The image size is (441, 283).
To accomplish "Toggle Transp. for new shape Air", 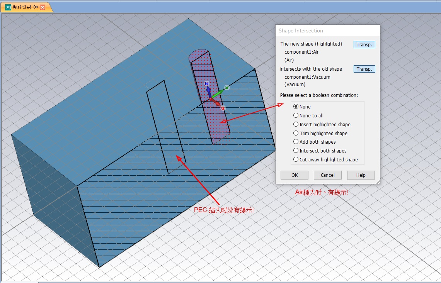I will pos(364,45).
